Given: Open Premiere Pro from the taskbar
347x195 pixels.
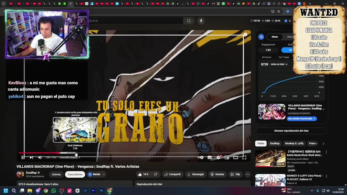Looking at the screenshot, I should (x=94, y=191).
